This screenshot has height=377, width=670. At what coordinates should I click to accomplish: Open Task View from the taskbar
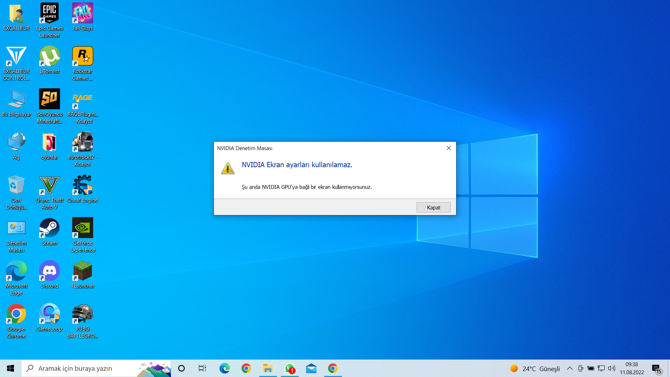(202, 368)
